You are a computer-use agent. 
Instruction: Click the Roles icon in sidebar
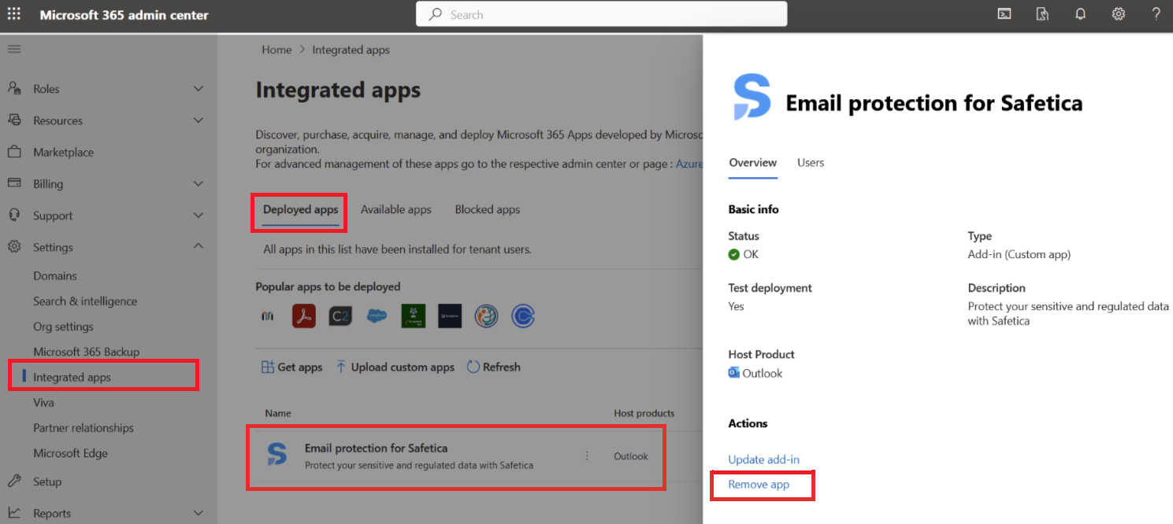(x=14, y=88)
